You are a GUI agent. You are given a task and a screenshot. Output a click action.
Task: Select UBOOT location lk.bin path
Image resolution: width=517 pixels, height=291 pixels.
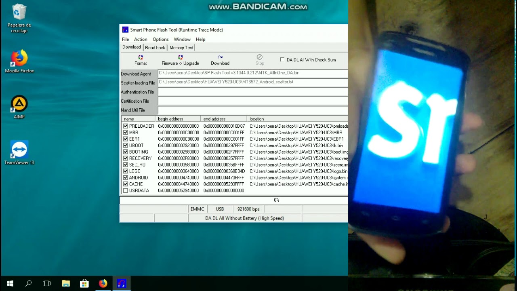296,145
